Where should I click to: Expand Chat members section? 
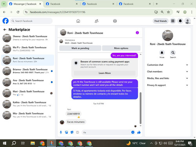(168, 71)
